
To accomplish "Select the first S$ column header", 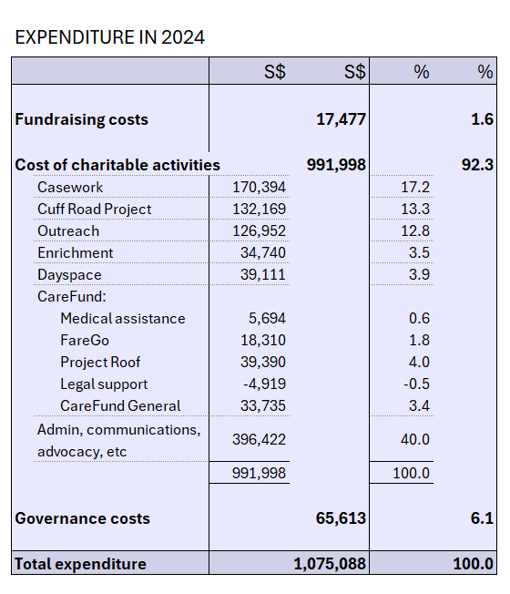I will tap(275, 72).
